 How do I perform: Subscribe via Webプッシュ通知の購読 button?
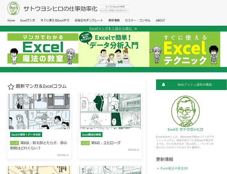(x=191, y=85)
